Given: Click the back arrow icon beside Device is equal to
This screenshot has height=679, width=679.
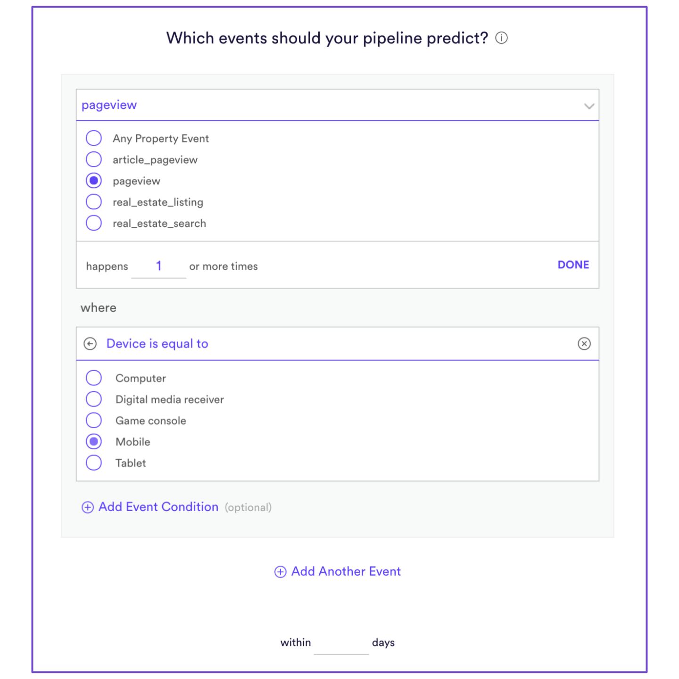Looking at the screenshot, I should pyautogui.click(x=90, y=344).
